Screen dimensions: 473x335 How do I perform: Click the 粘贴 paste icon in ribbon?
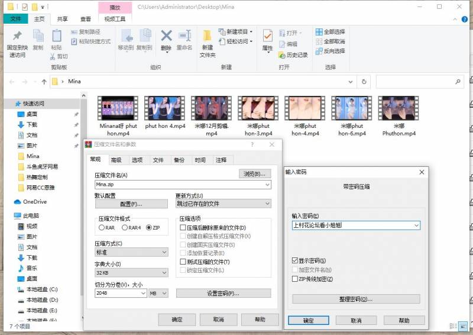coord(56,37)
